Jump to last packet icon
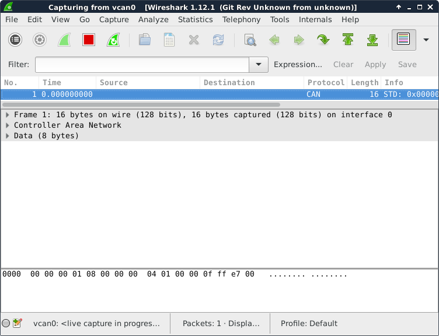The width and height of the screenshot is (439, 336). pyautogui.click(x=372, y=40)
